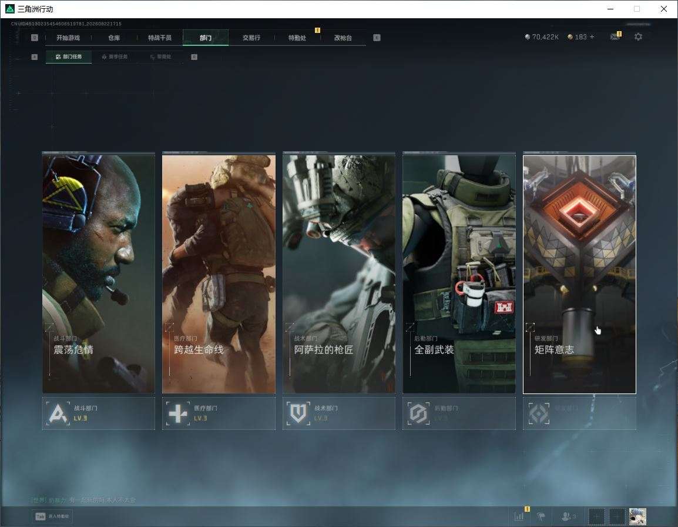678x527 pixels.
Task: Click the silver coin currency icon
Action: tap(527, 37)
